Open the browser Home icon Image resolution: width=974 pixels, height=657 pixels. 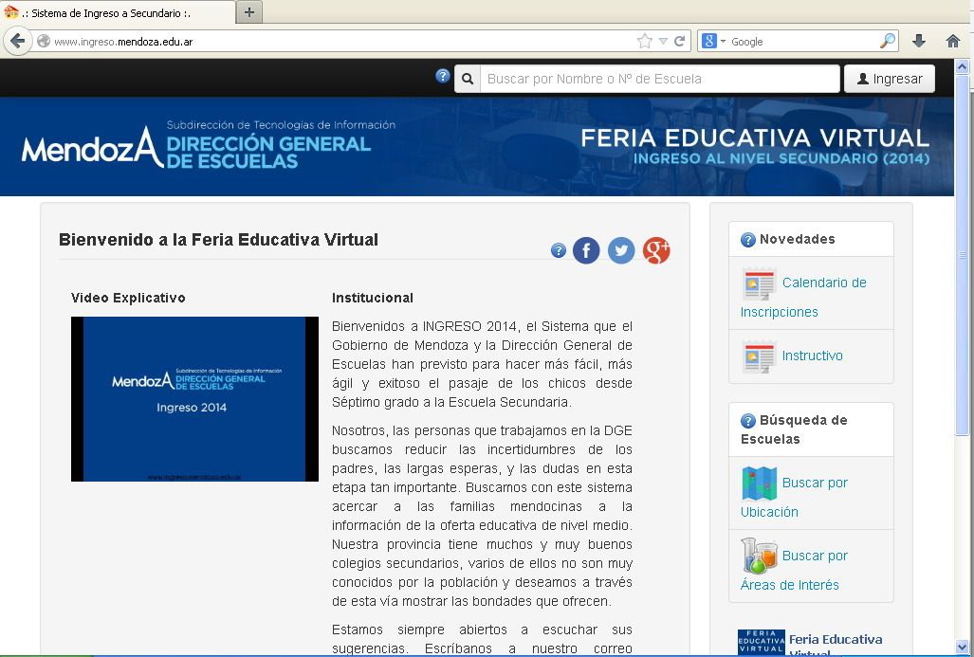[x=952, y=42]
